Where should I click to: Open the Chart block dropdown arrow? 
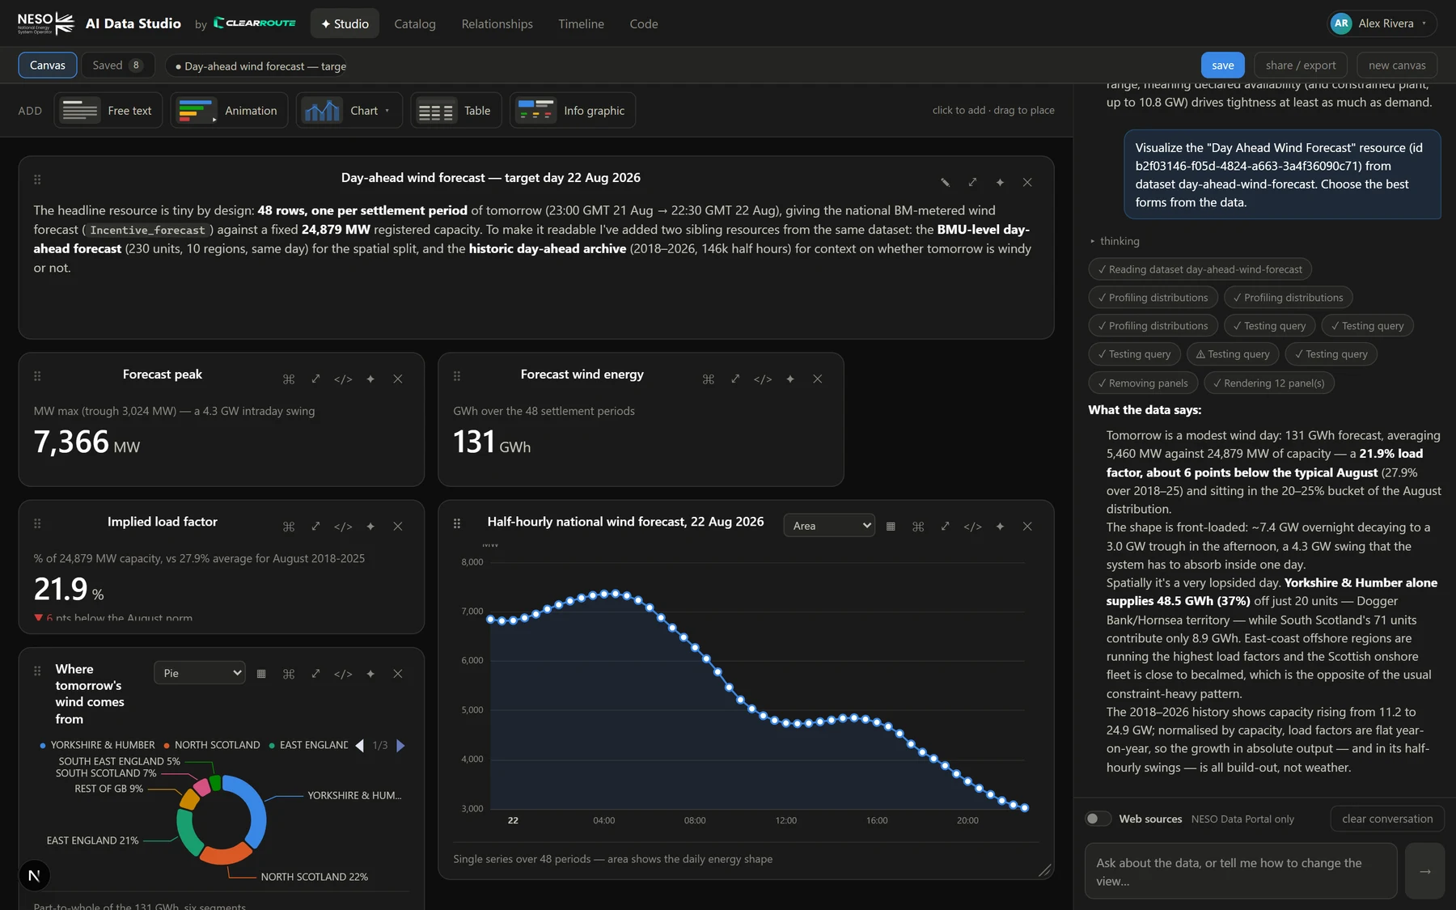click(387, 111)
